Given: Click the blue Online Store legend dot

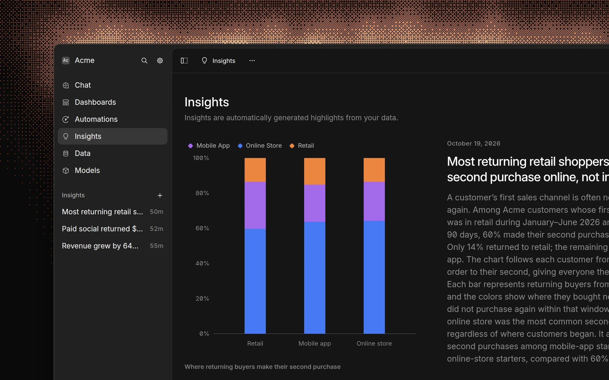Looking at the screenshot, I should [240, 146].
